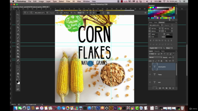Toggle Quick Mask mode icon

tap(18, 86)
